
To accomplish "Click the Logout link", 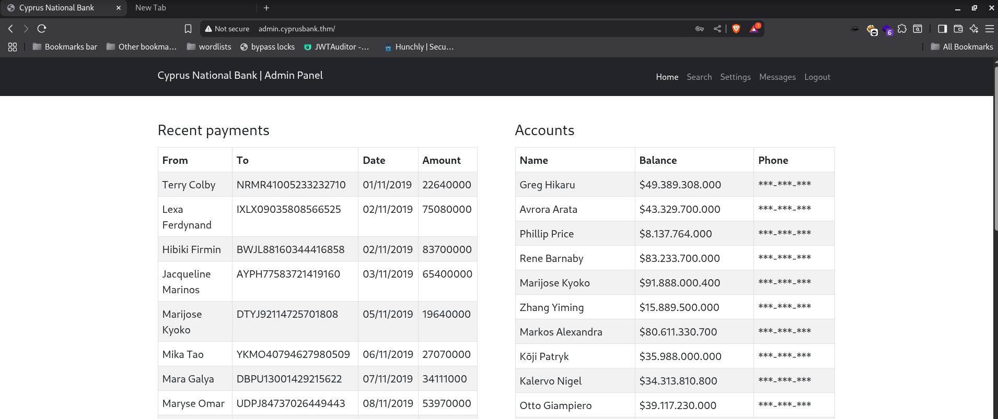I will point(817,77).
